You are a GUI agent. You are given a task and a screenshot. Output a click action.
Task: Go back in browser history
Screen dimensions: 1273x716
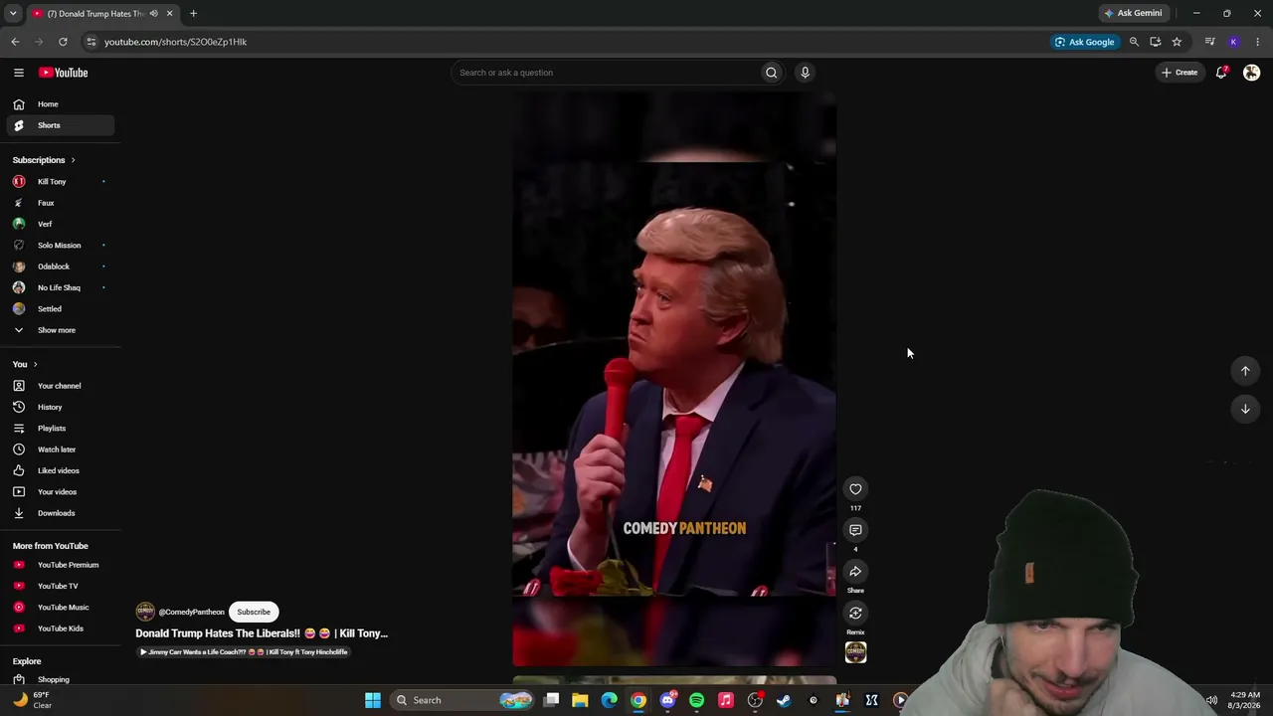pyautogui.click(x=15, y=42)
